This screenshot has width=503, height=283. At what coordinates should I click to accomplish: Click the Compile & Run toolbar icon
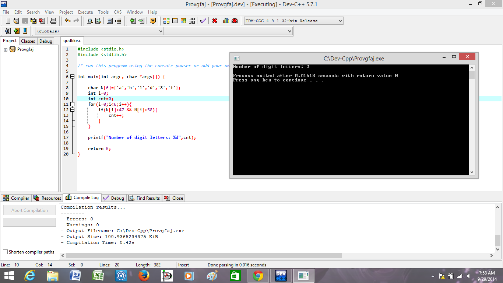(183, 21)
